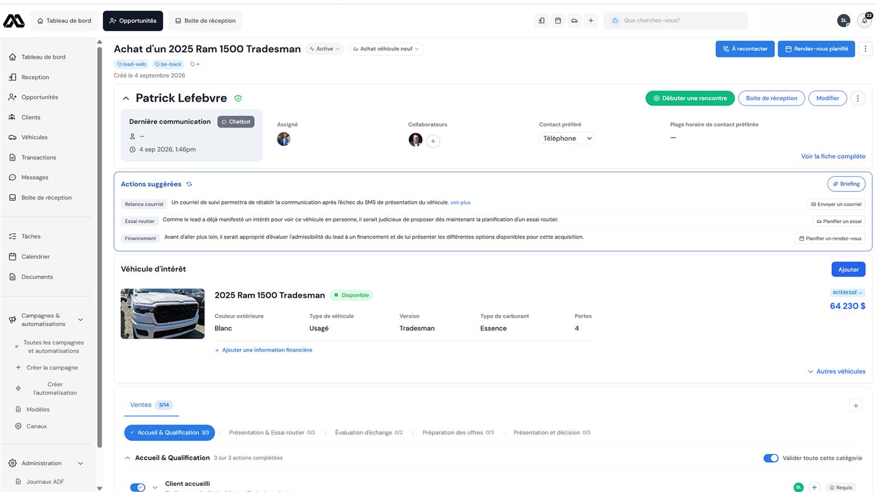Click Débuter une rencontre button

click(x=690, y=98)
